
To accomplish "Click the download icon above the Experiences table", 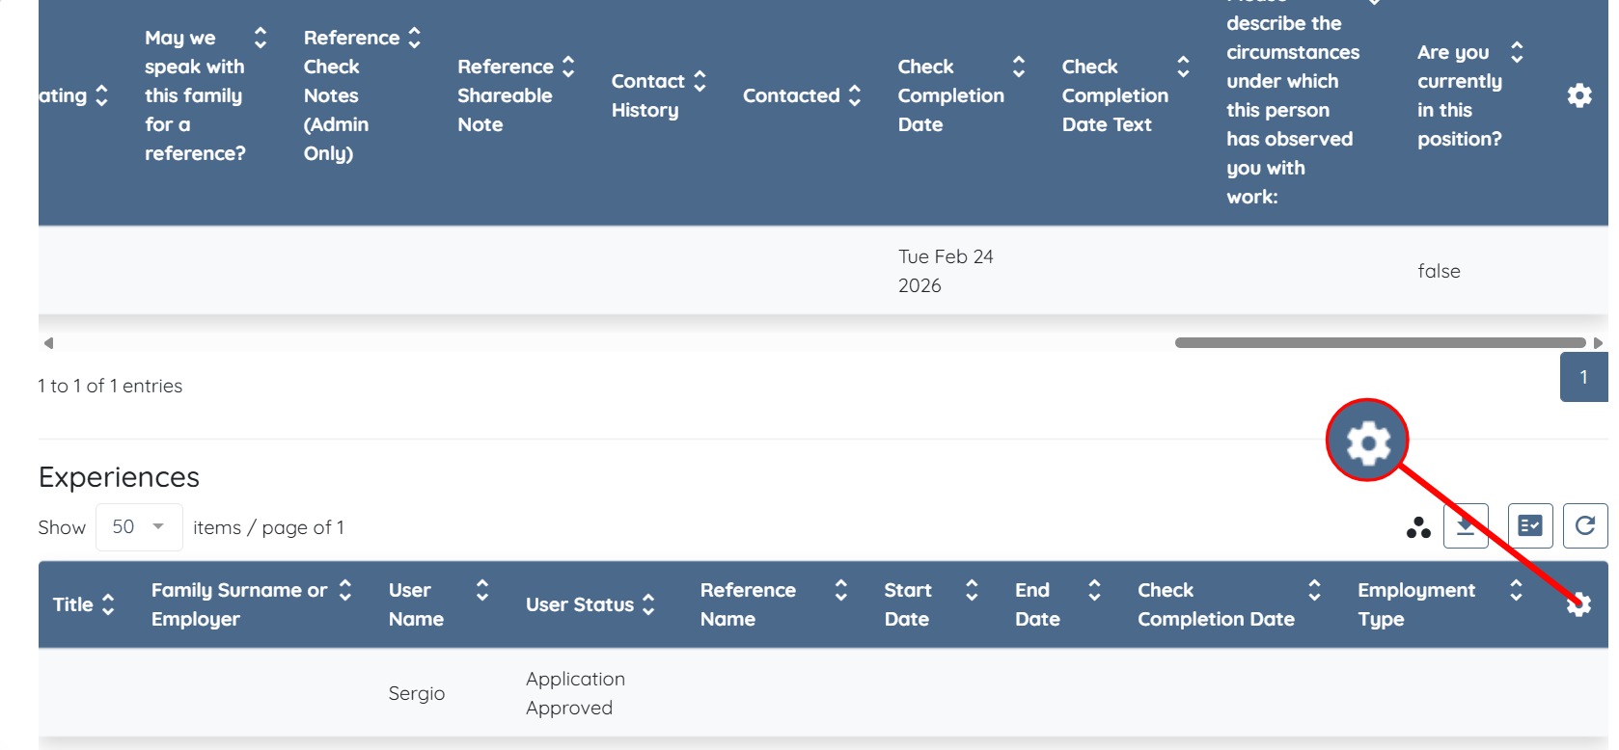I will [x=1465, y=526].
